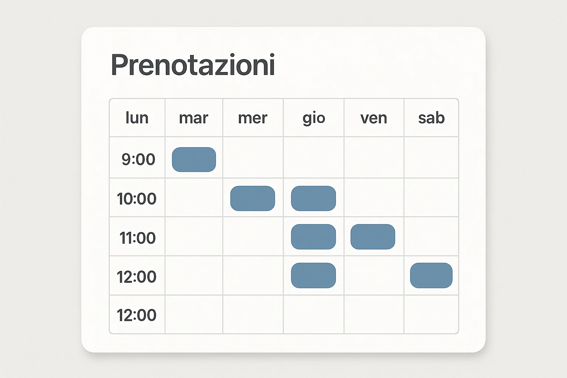Select the ven column header
The width and height of the screenshot is (567, 378).
coord(374,118)
